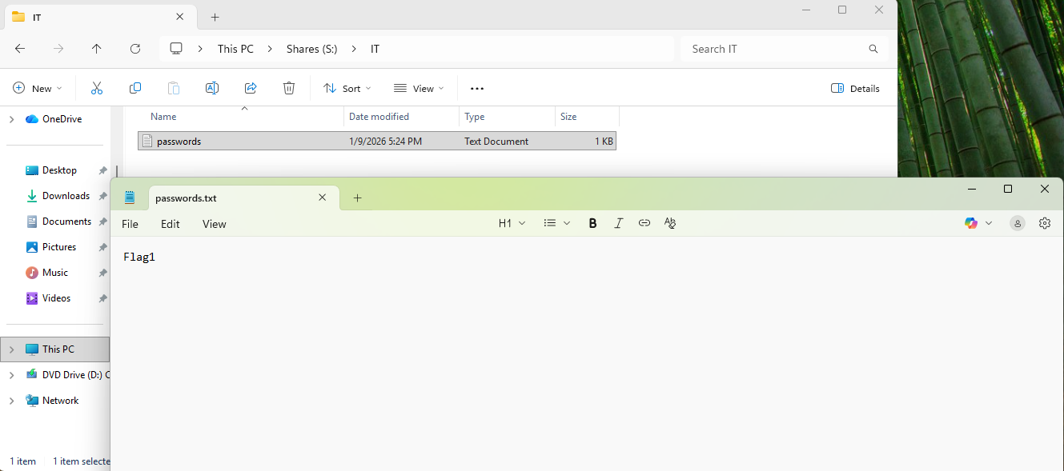Click the Copilot icon in Notepad
The width and height of the screenshot is (1064, 471).
coord(971,224)
